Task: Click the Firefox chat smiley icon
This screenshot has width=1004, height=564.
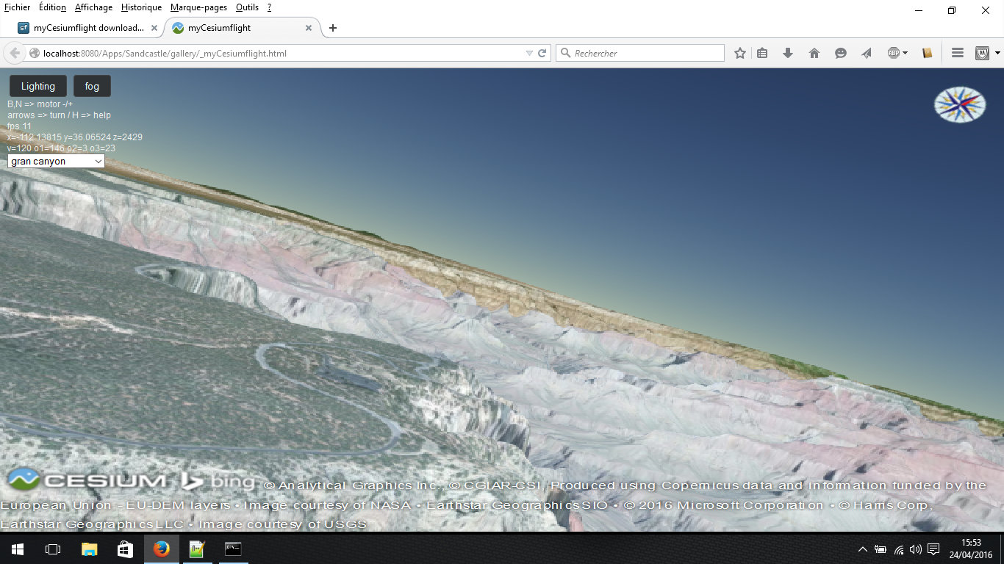Action: tap(840, 52)
